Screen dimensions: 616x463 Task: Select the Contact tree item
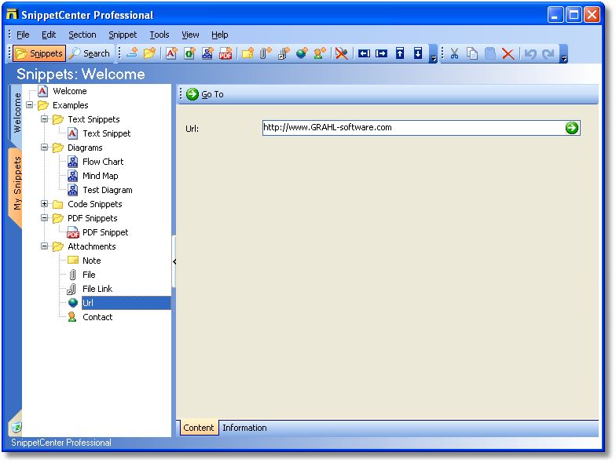tap(97, 317)
